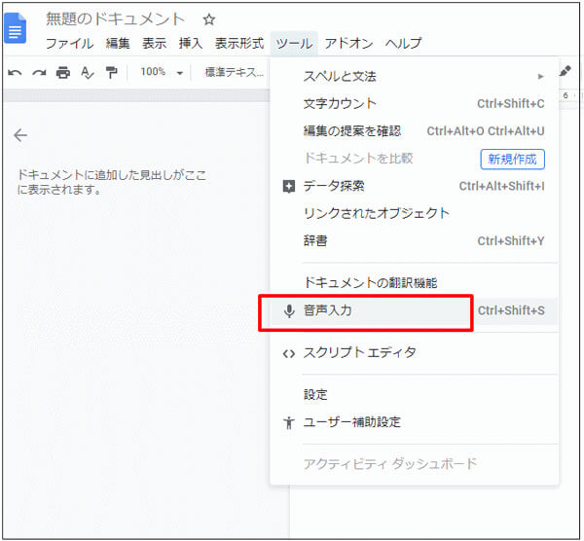Click the Ctrl+Shift+S shortcut text
584x541 pixels.
pyautogui.click(x=511, y=310)
